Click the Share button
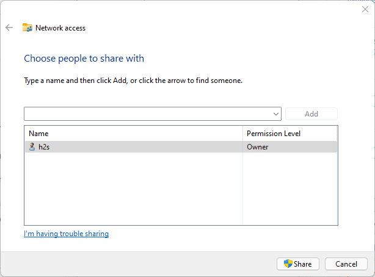The image size is (375, 277). 298,264
